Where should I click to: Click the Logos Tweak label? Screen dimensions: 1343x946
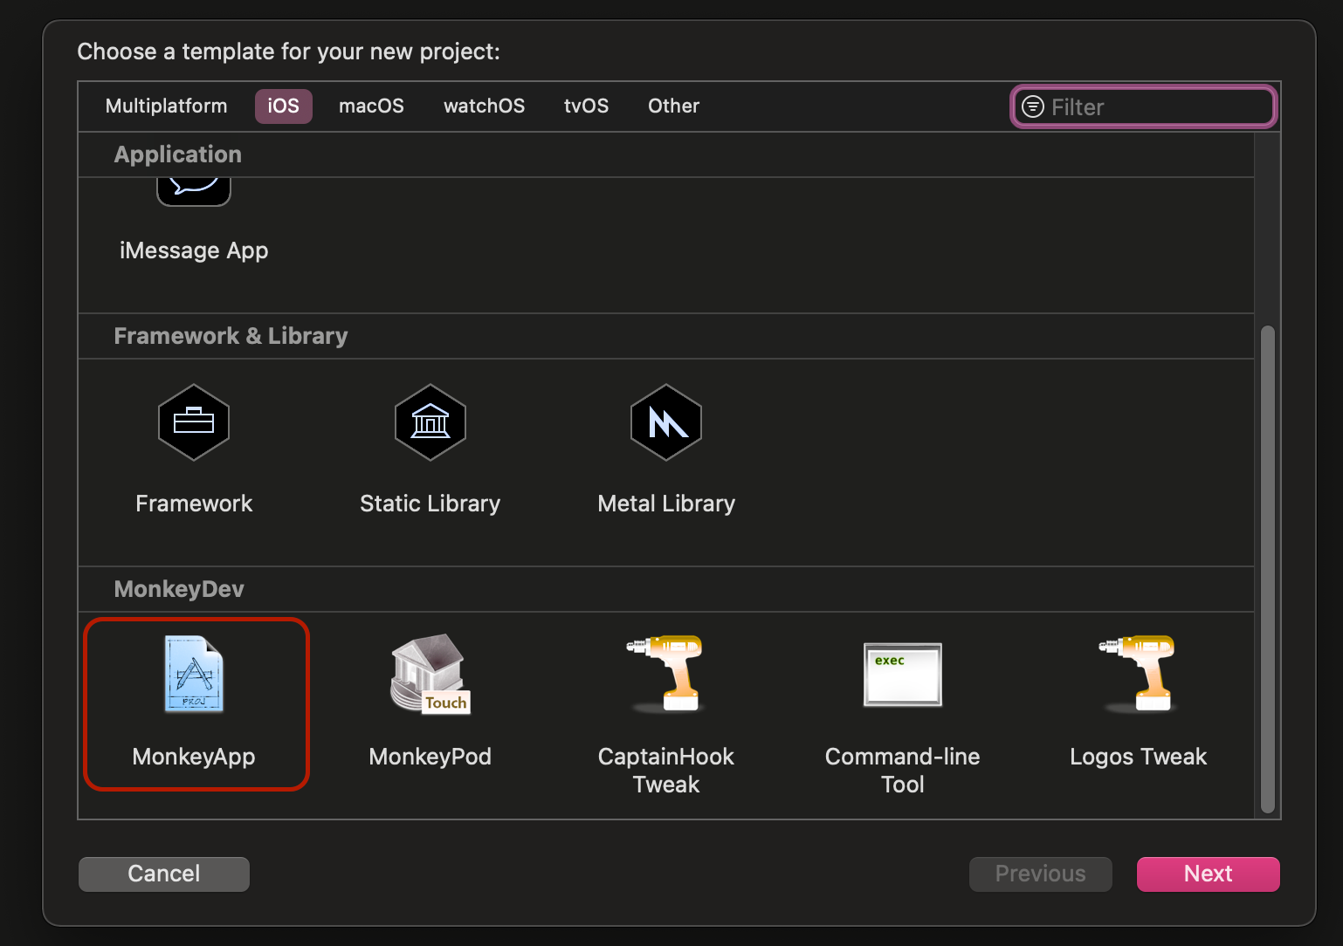(x=1138, y=757)
